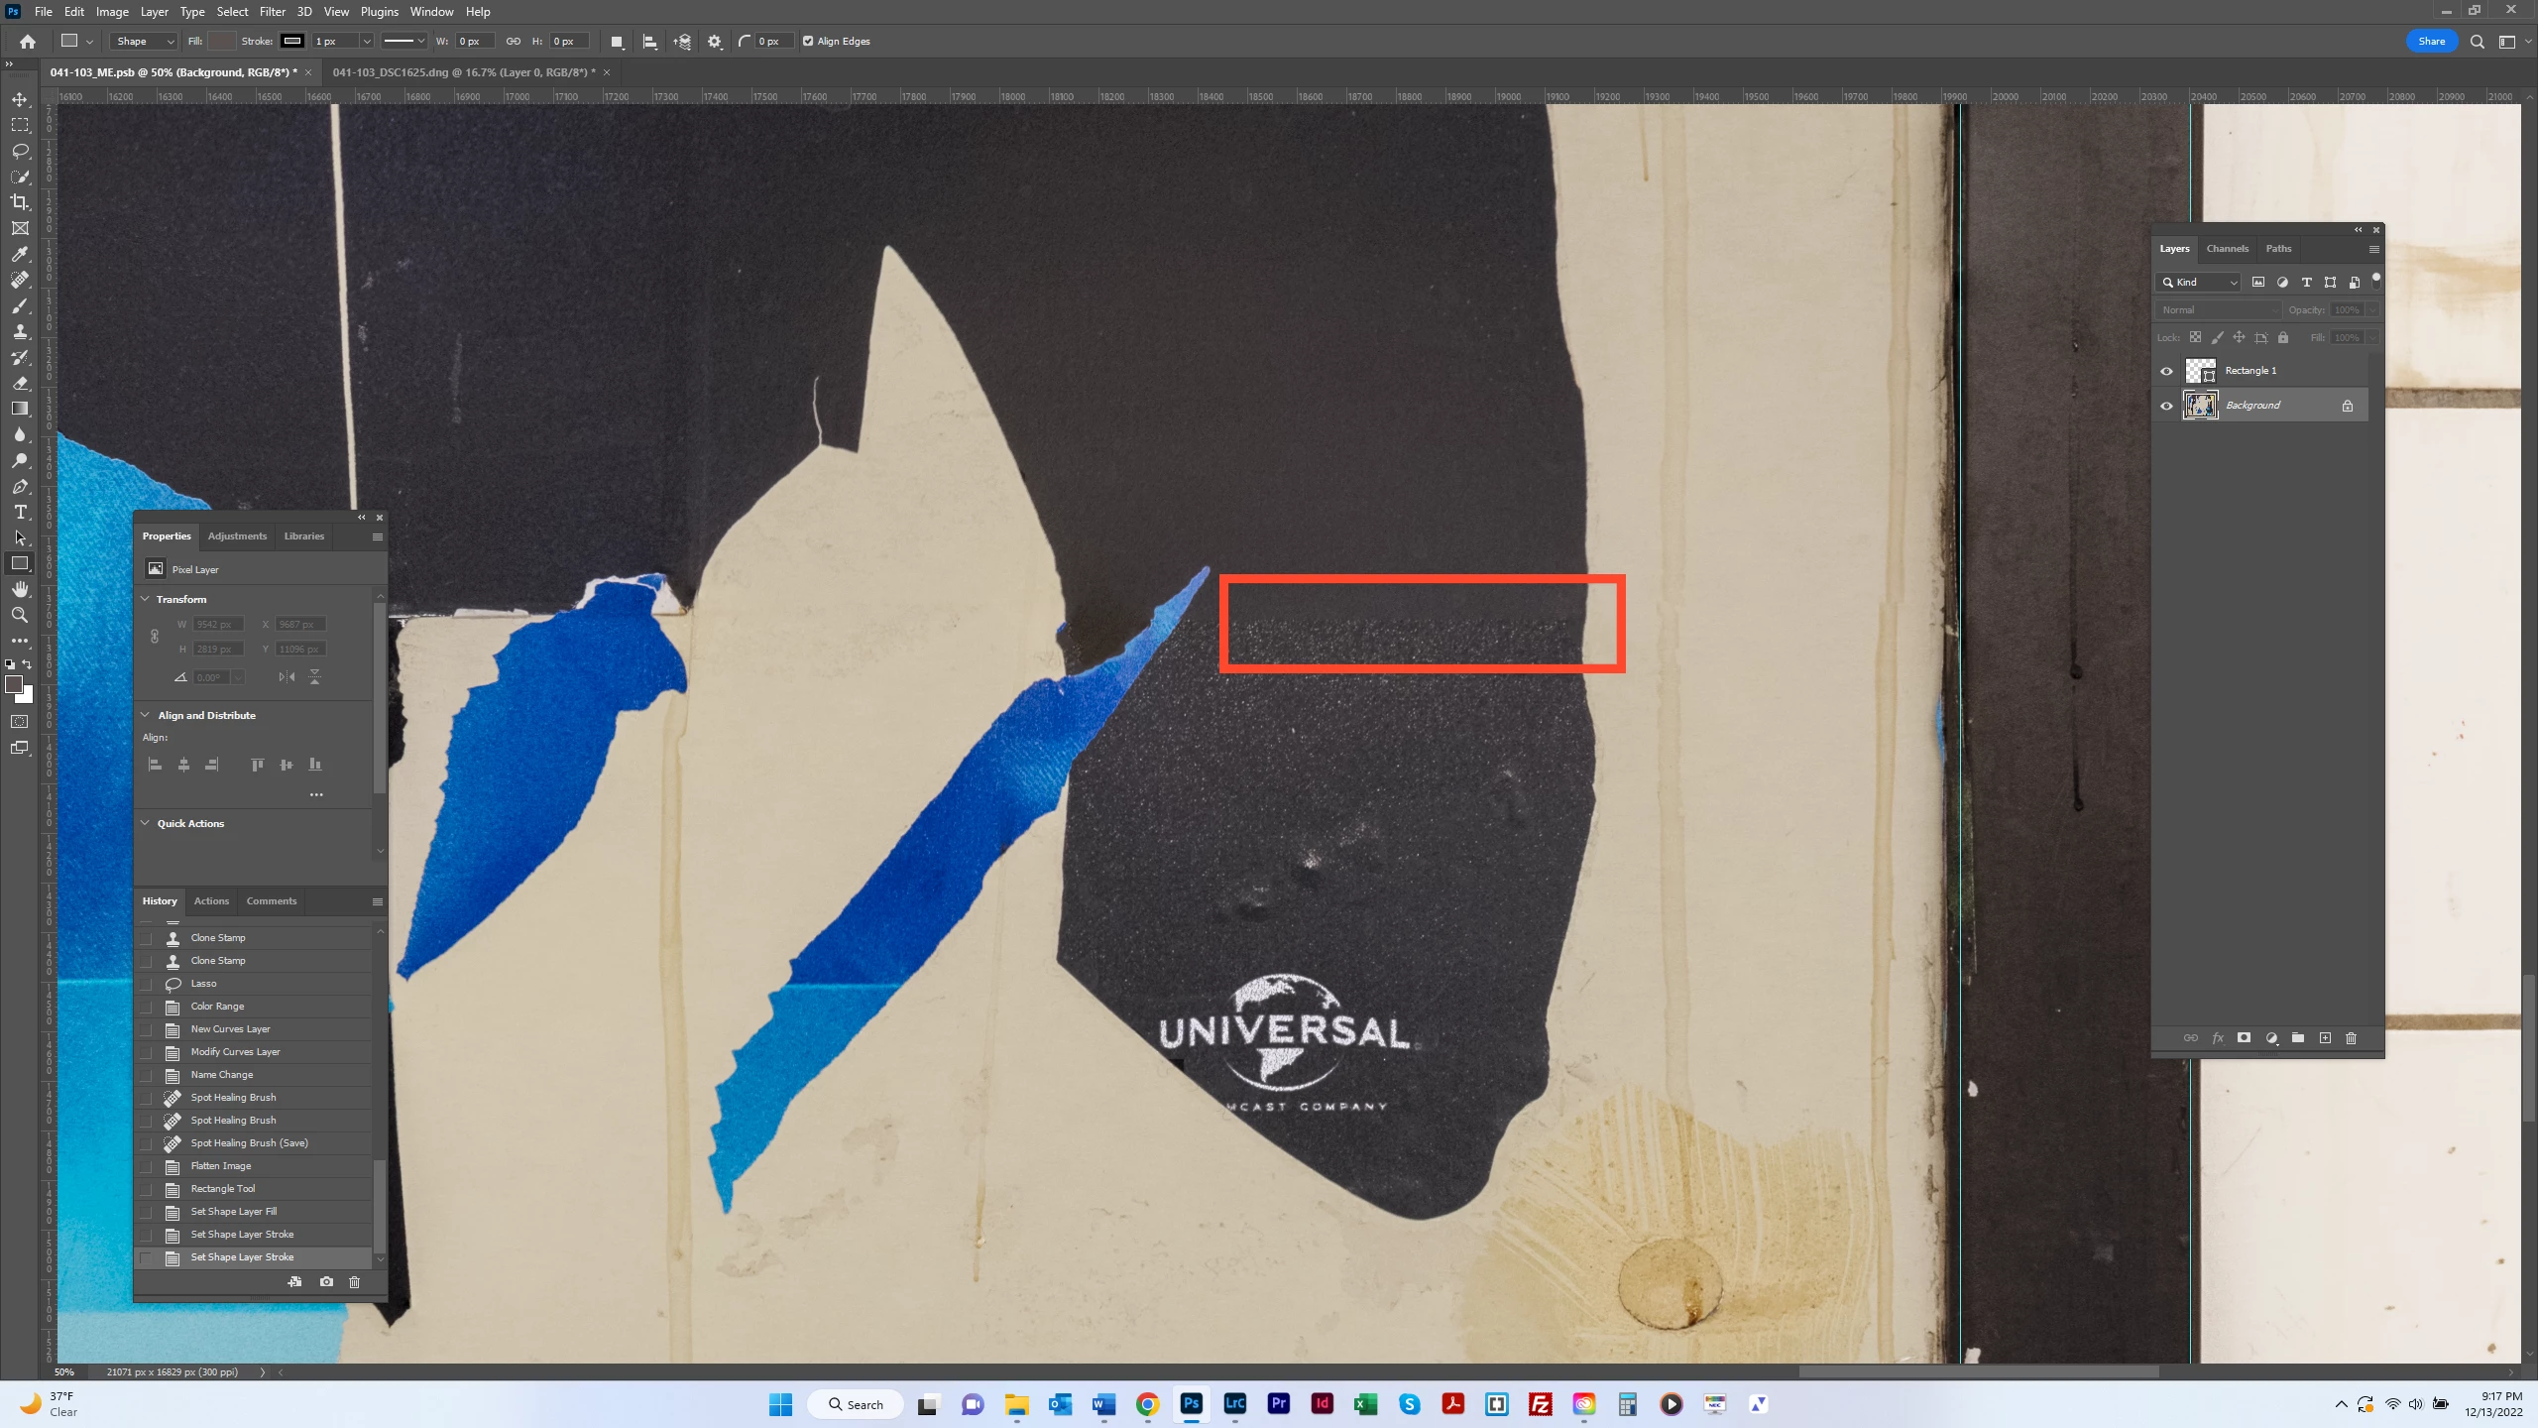The image size is (2538, 1428).
Task: Select the Eyedropper tool
Action: (x=20, y=254)
